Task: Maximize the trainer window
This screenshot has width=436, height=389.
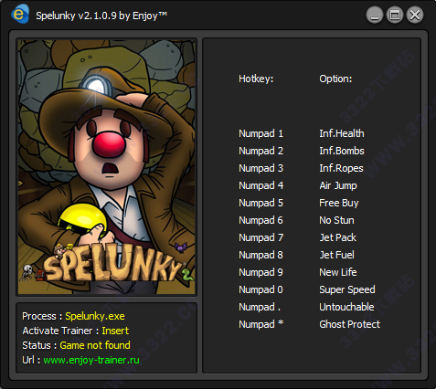Action: 395,15
